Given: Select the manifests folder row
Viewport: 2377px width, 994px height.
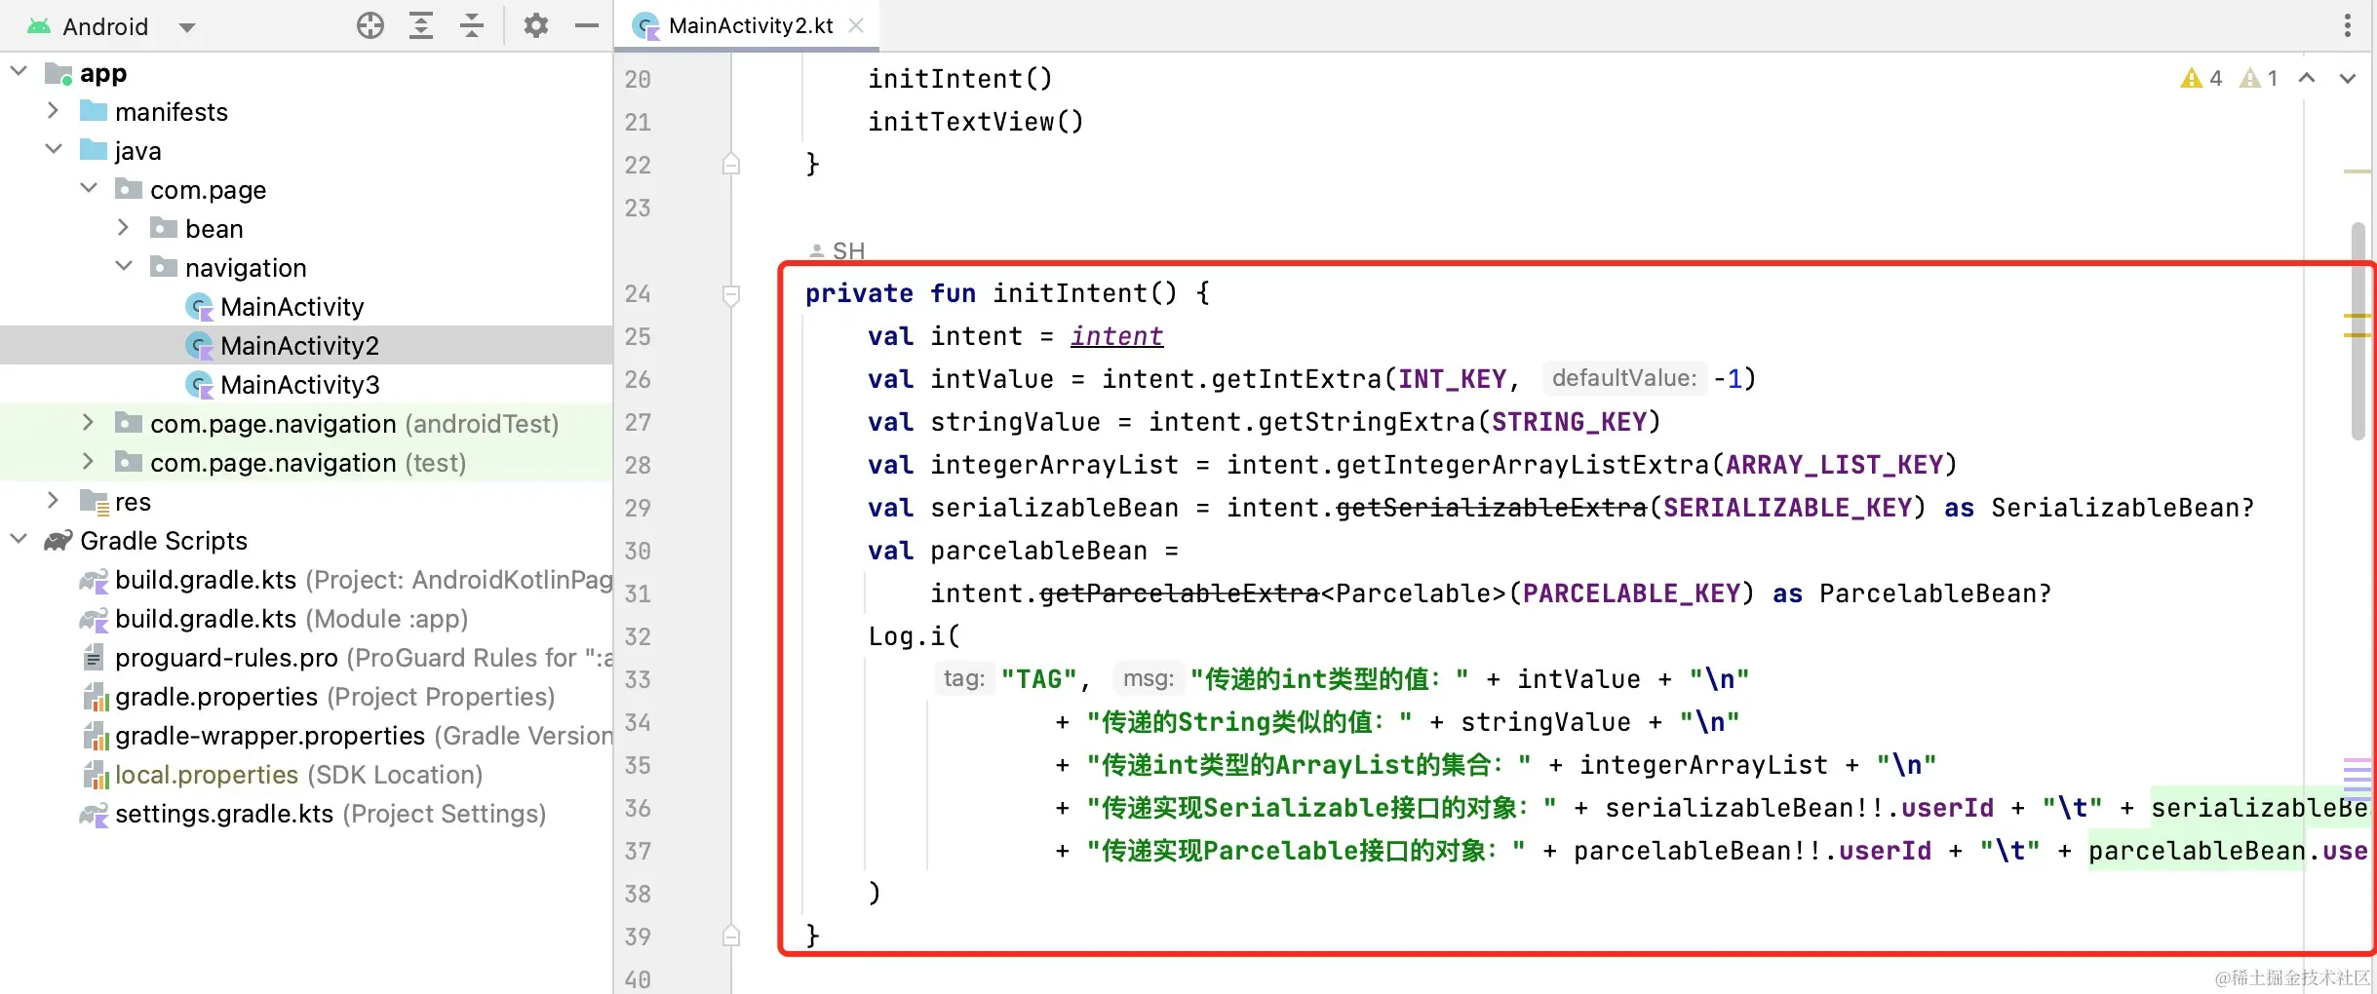Looking at the screenshot, I should pos(306,112).
